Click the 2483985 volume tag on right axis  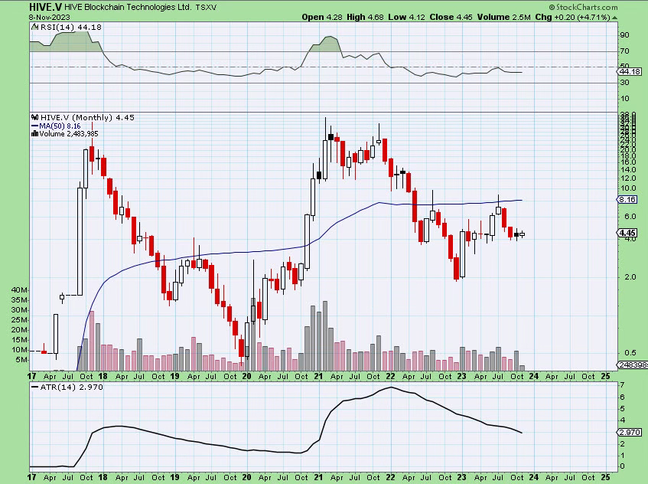pyautogui.click(x=633, y=365)
